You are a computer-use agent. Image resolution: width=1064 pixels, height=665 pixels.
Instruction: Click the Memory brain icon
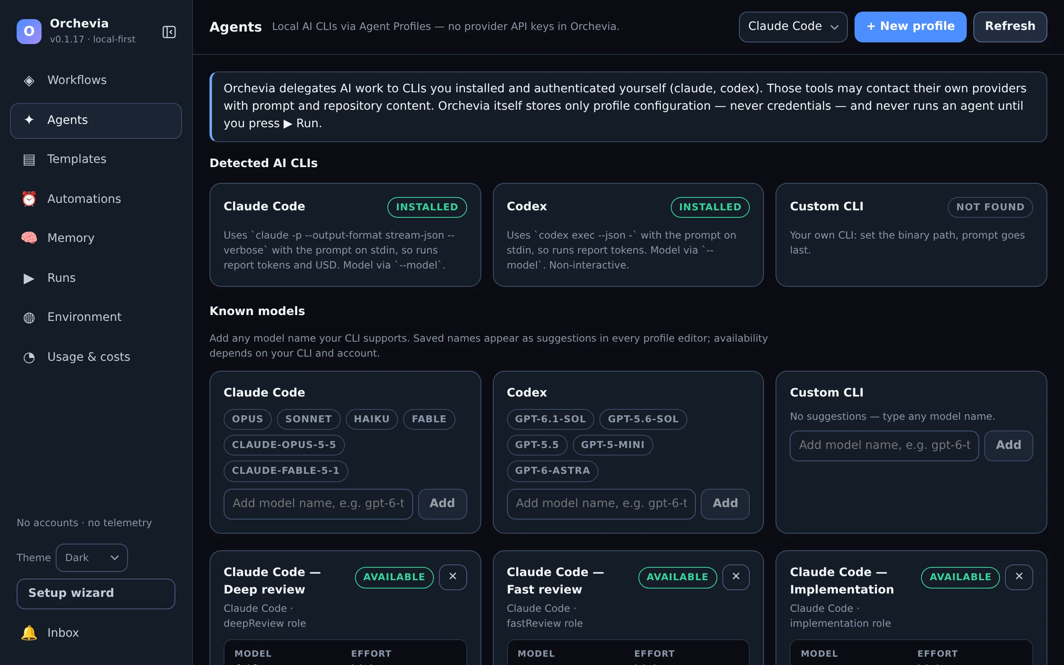point(29,238)
